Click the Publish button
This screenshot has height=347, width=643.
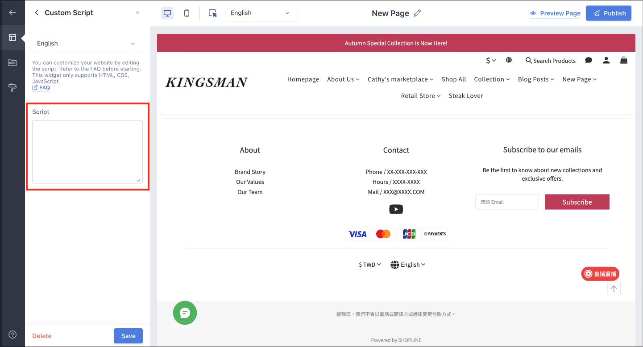click(609, 13)
